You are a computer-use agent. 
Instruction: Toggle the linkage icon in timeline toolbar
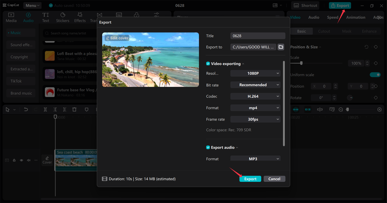tap(308, 110)
